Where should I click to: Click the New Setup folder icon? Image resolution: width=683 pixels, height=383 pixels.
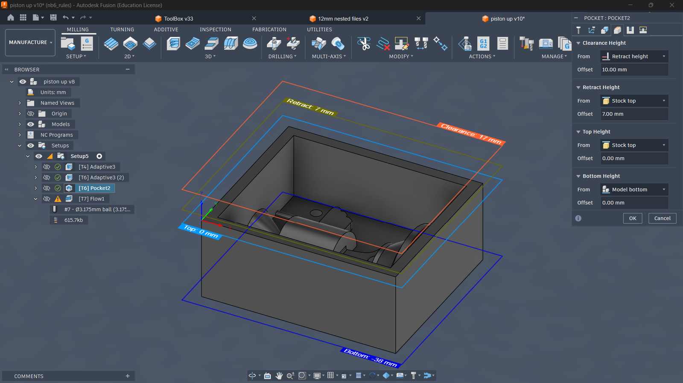[68, 43]
